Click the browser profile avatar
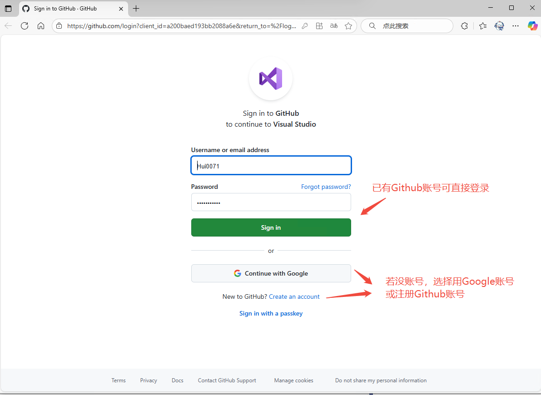The image size is (541, 395). tap(499, 26)
